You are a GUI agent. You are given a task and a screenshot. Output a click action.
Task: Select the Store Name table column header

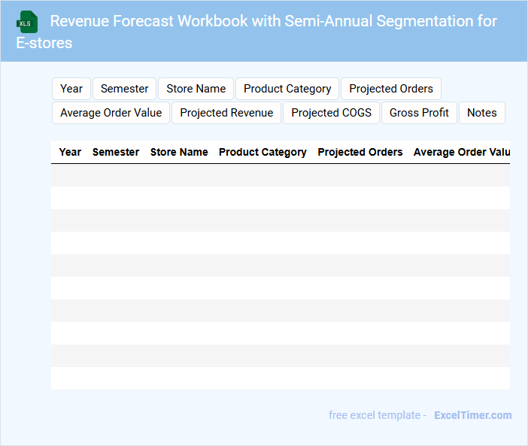(x=179, y=152)
